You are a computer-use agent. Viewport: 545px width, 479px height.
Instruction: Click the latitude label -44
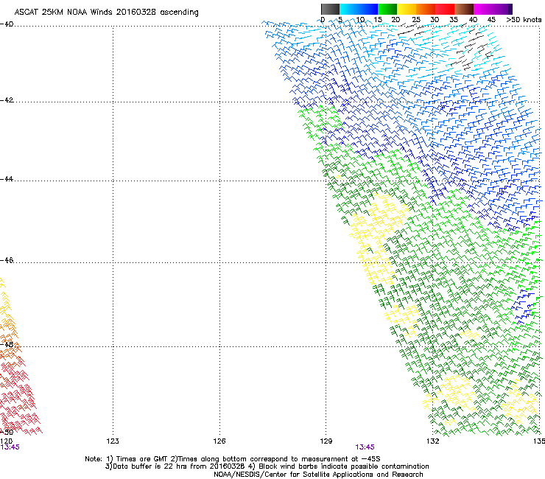pos(7,179)
